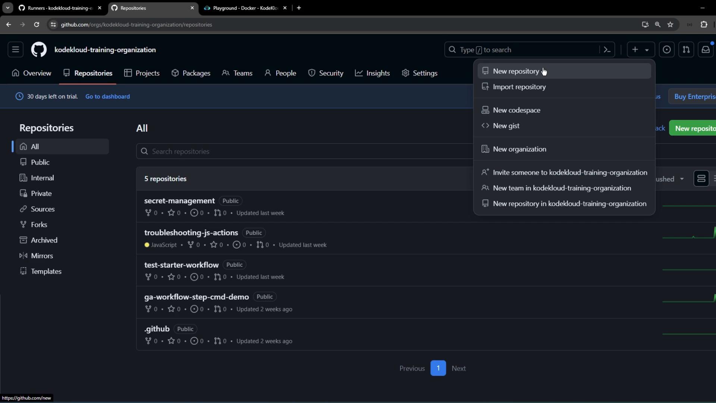The width and height of the screenshot is (716, 403).
Task: Choose New gist menu entry
Action: 506,126
